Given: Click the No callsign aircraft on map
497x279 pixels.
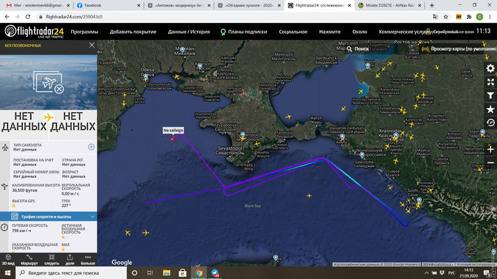Looking at the screenshot, I should (172, 138).
